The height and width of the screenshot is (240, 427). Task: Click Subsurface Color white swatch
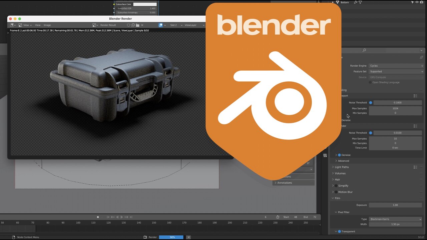(145, 4)
